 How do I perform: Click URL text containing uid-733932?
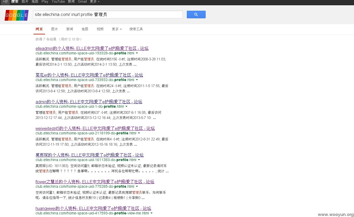pyautogui.click(x=85, y=80)
